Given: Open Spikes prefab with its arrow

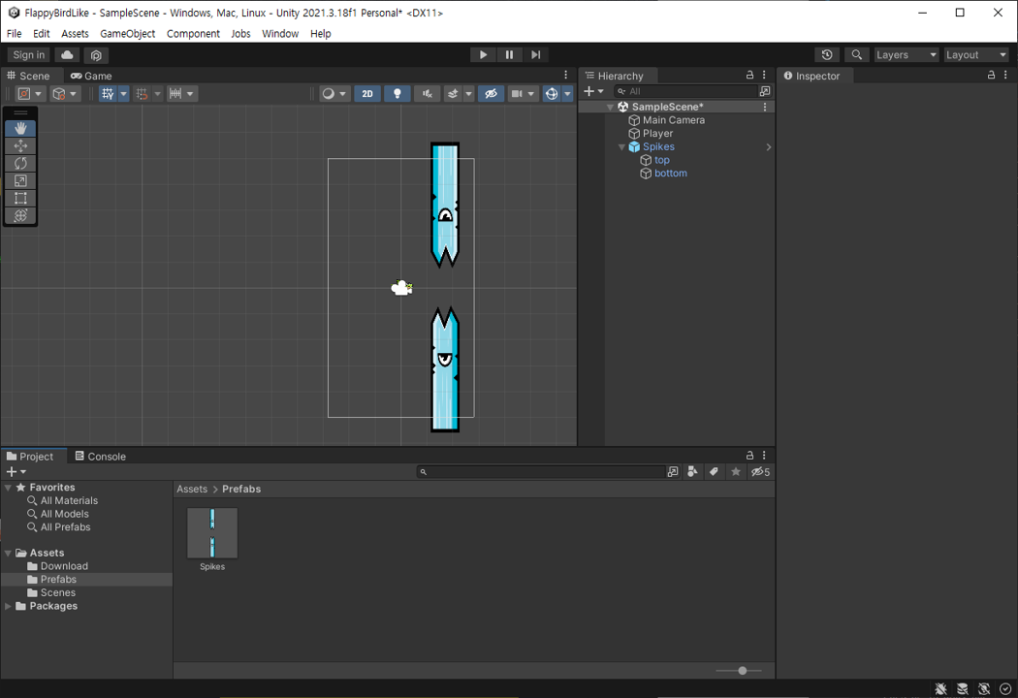Looking at the screenshot, I should 769,147.
